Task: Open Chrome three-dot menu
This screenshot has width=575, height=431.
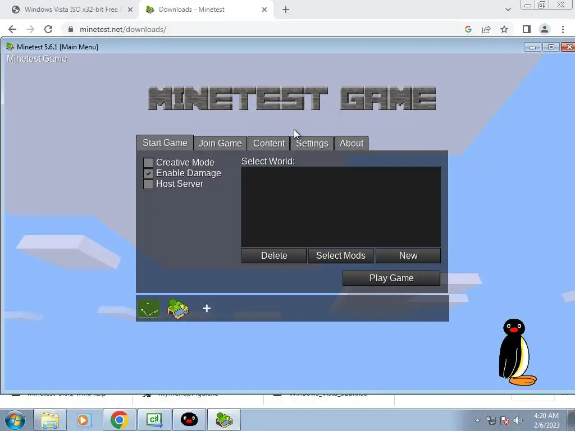Action: point(563,29)
